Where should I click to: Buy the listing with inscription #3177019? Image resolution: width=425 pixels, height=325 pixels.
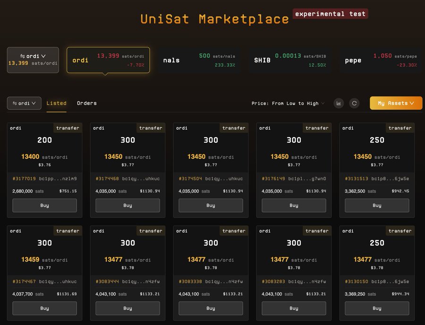[45, 205]
